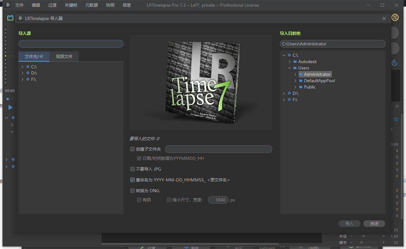Click the gray right arrow above the crop icon
The height and width of the screenshot is (249, 406).
click(x=397, y=106)
